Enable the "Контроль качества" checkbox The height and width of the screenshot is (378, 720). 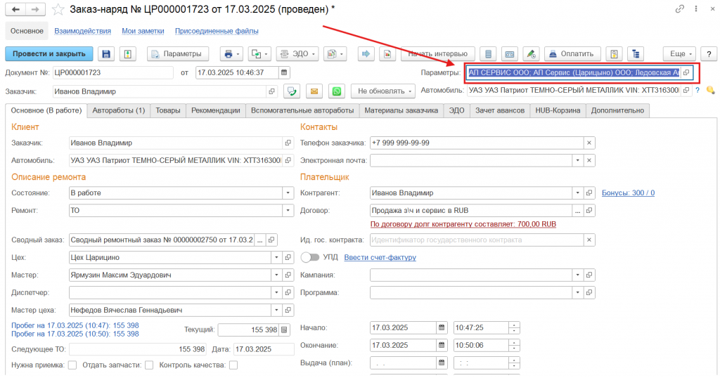(x=233, y=365)
